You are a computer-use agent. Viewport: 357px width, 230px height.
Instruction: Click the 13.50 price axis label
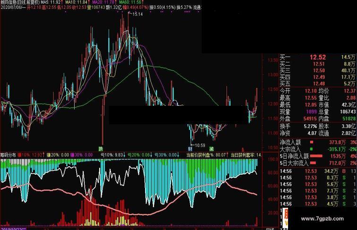(272, 60)
